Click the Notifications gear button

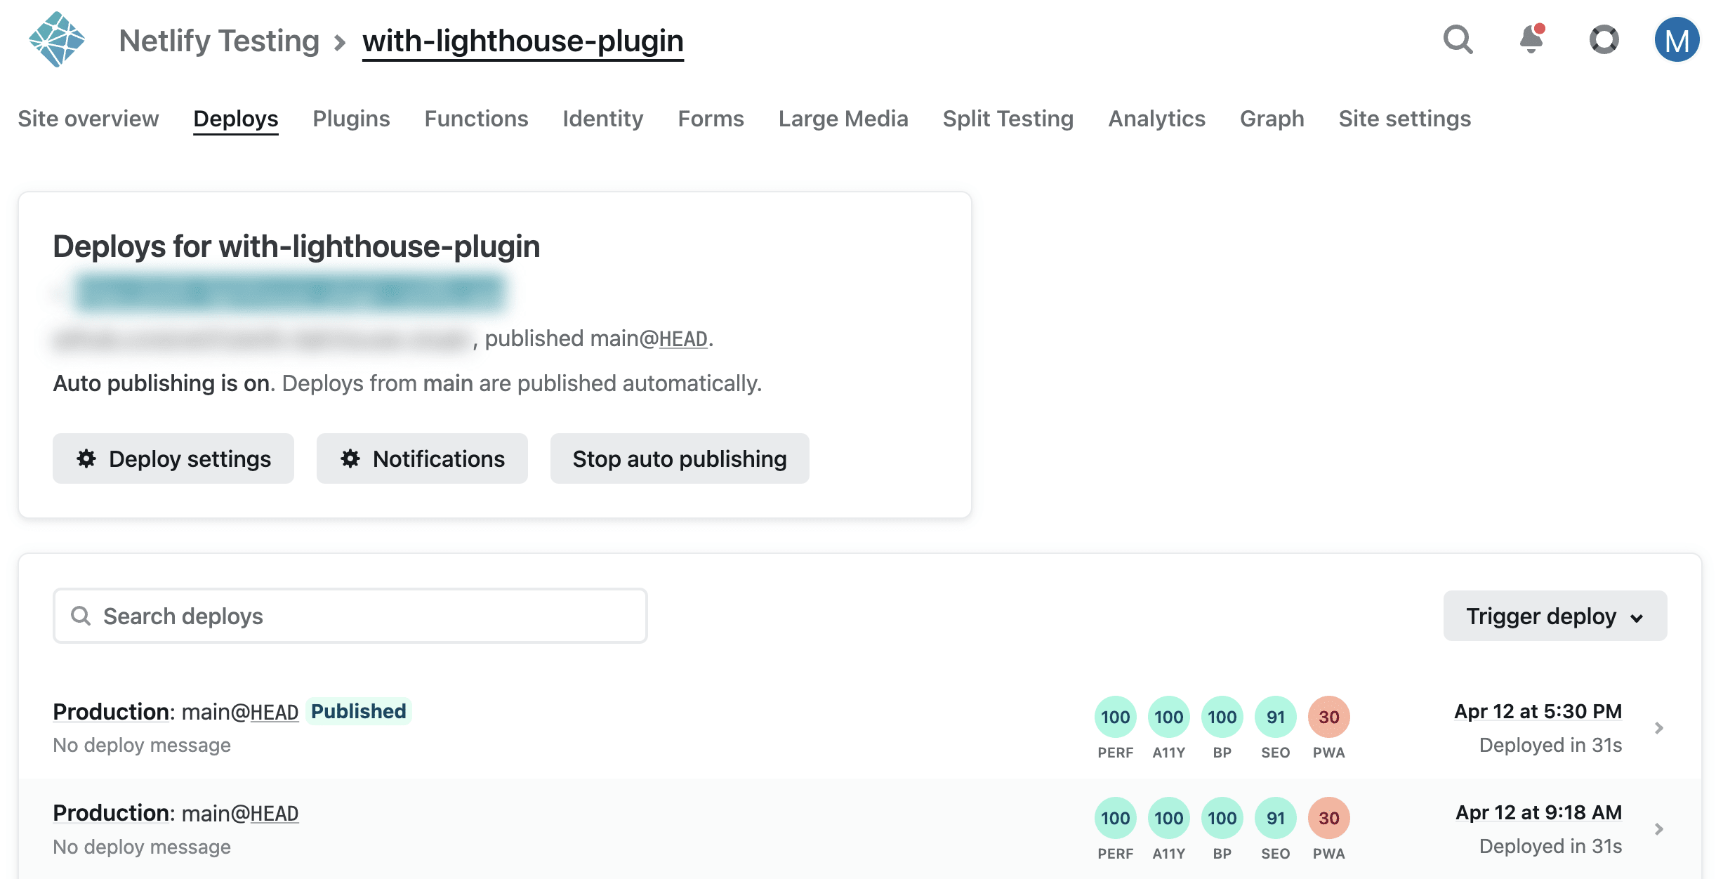421,458
